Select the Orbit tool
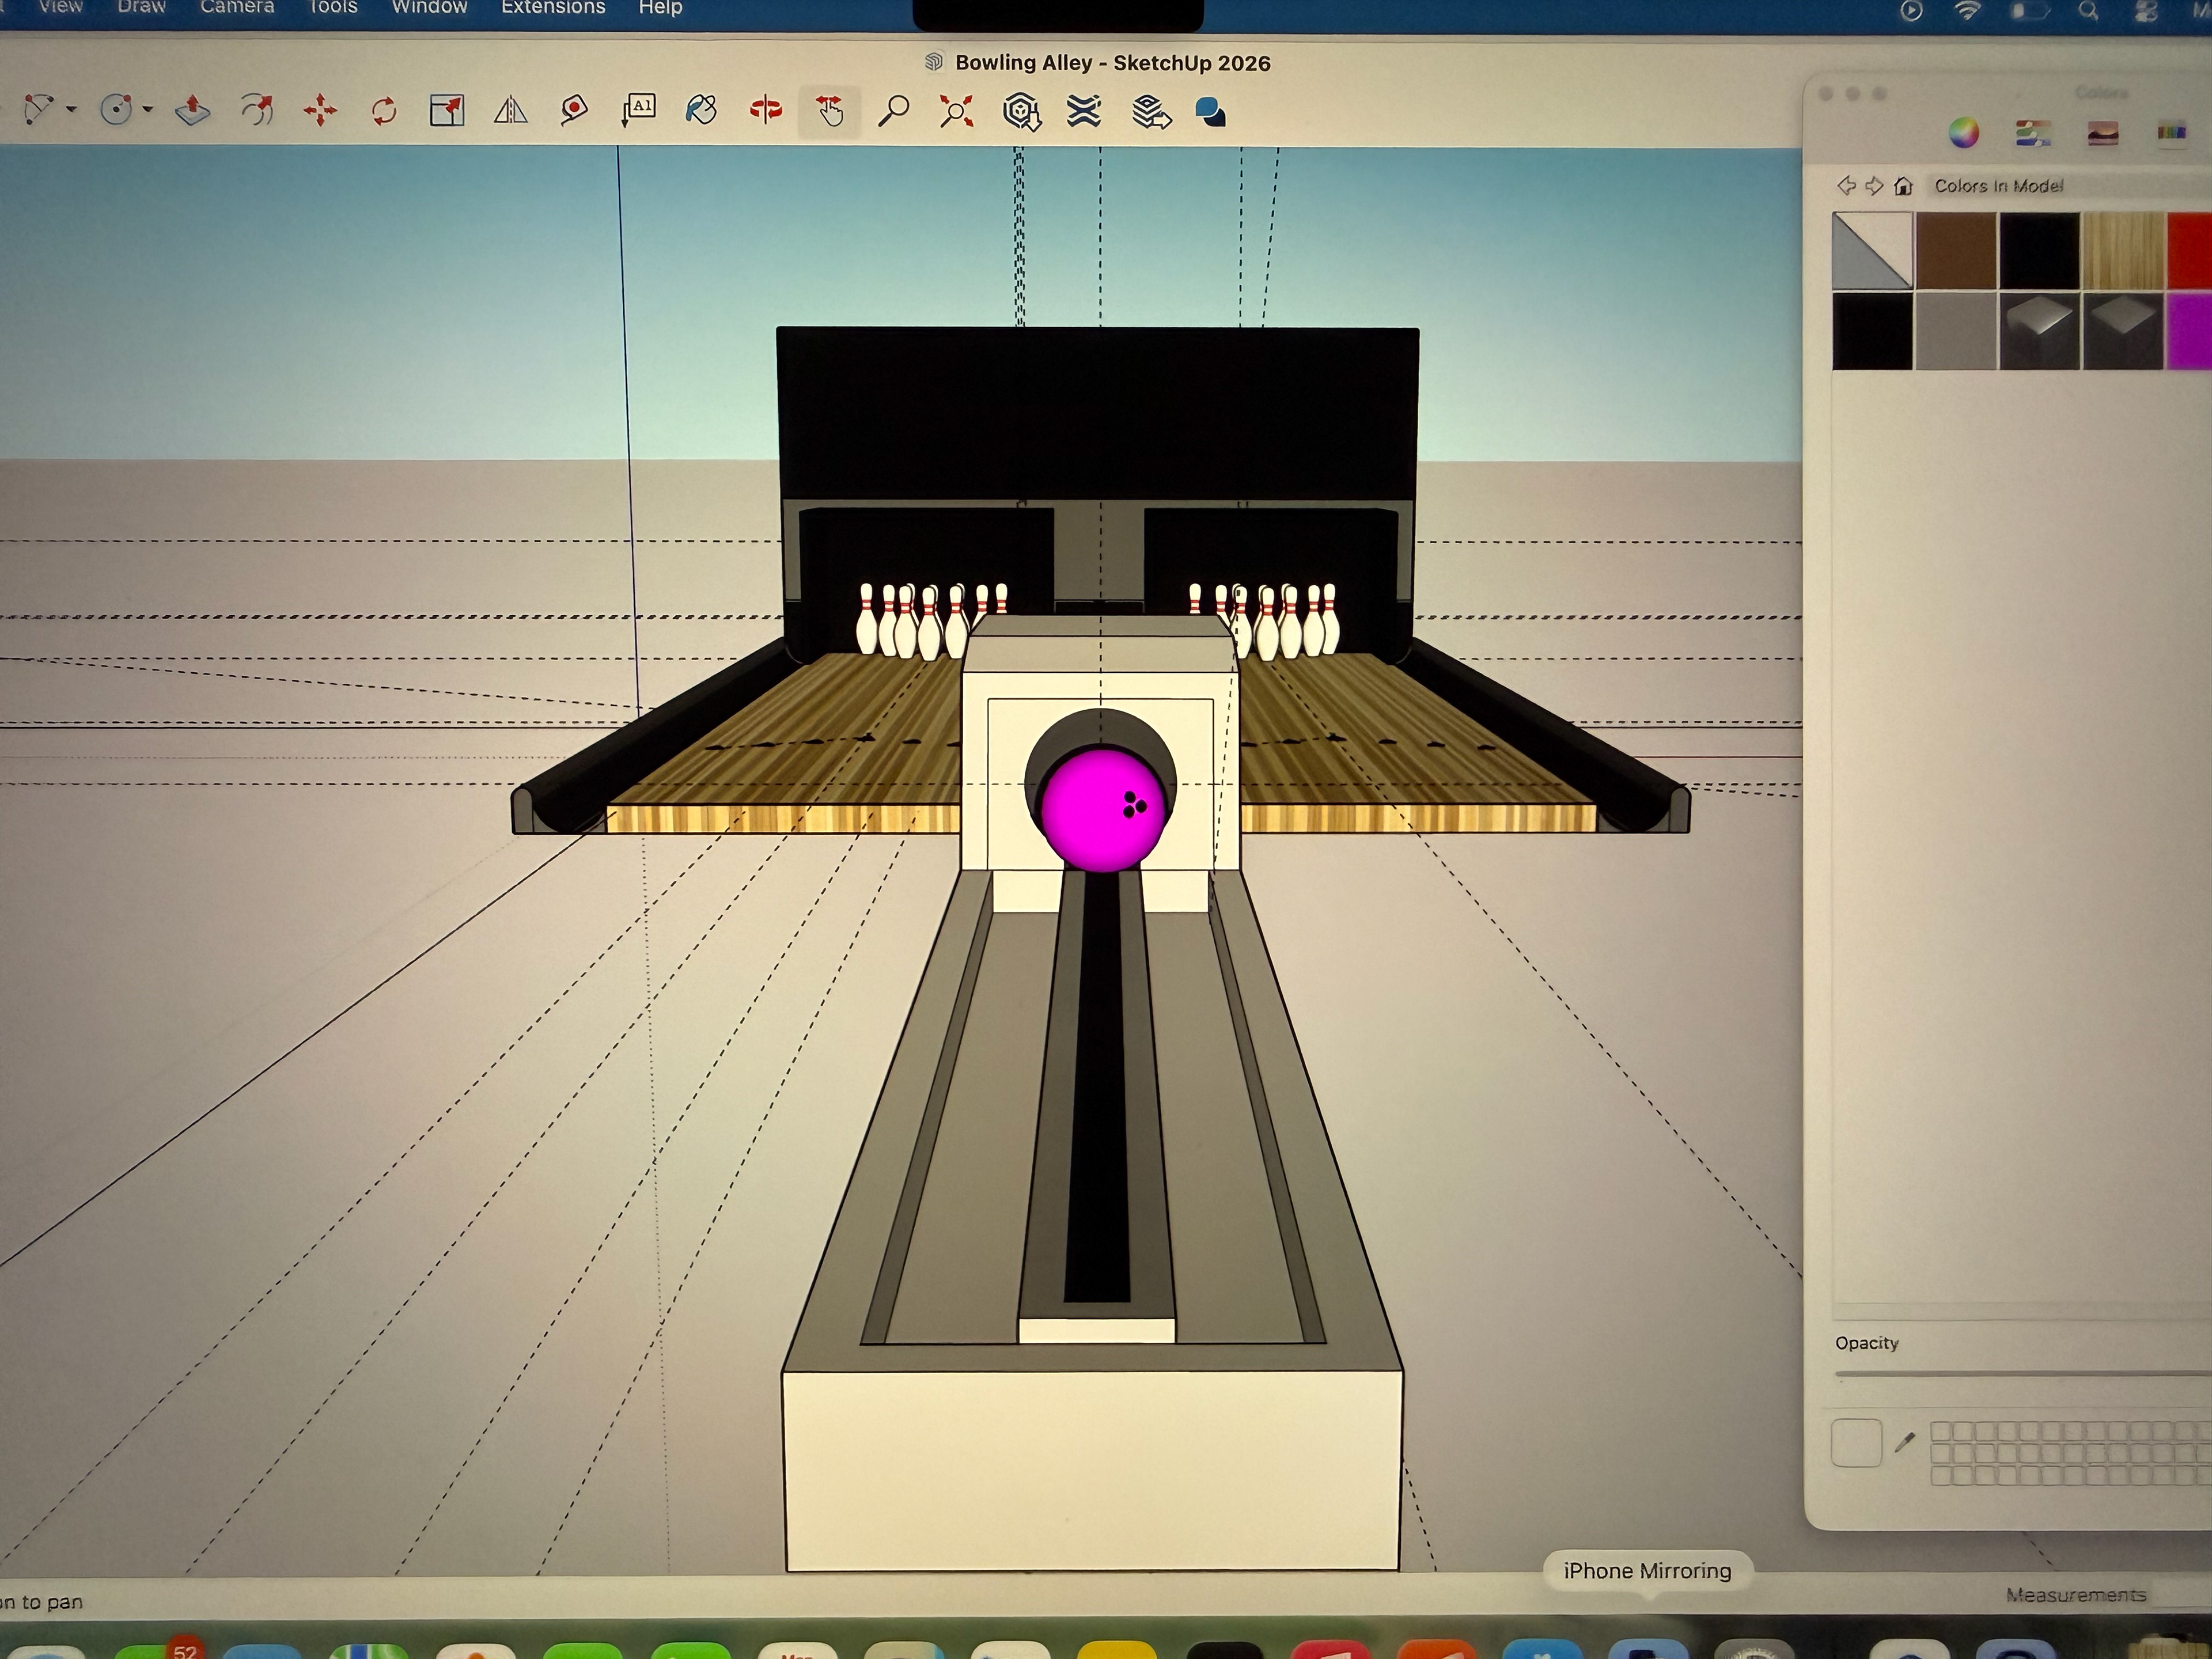 pyautogui.click(x=766, y=110)
